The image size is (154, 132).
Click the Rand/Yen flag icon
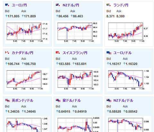pos(109,5)
